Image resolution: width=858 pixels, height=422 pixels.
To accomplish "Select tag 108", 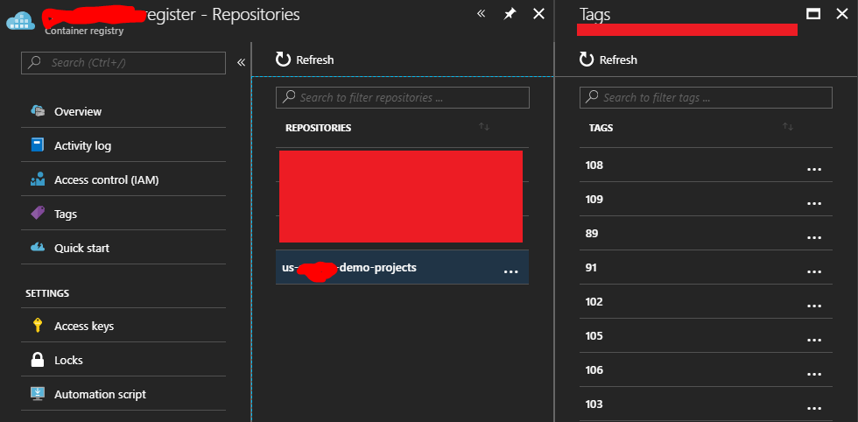I will pos(706,165).
